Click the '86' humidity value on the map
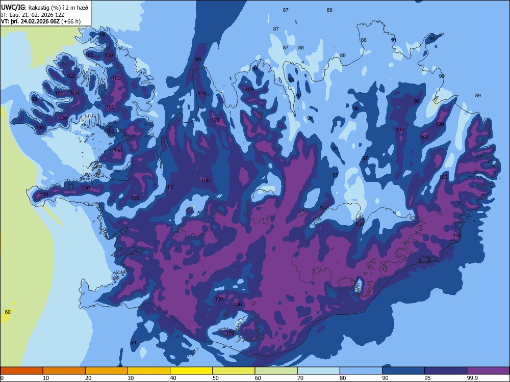The height and width of the screenshot is (382, 510). click(364, 40)
